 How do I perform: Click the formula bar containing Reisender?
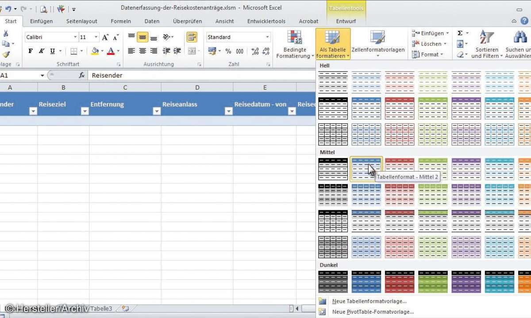202,76
